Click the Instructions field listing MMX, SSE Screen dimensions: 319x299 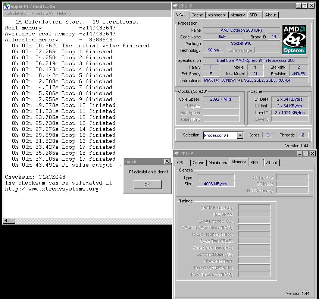coord(256,80)
